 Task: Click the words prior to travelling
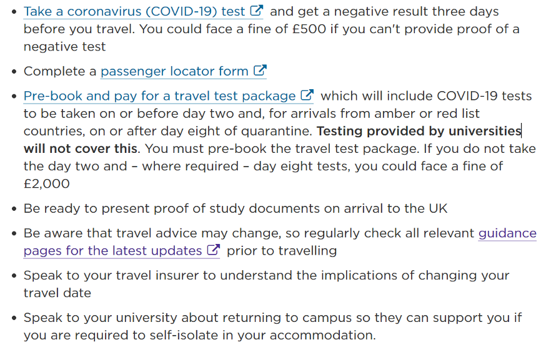(x=282, y=251)
